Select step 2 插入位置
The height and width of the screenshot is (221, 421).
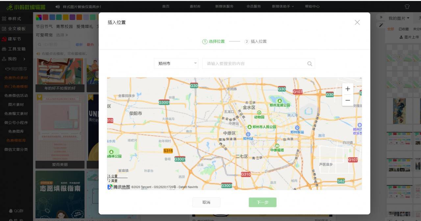pos(256,42)
